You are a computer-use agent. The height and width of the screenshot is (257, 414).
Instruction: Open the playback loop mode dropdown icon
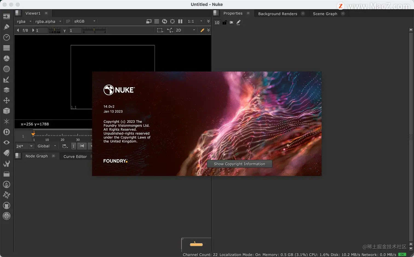65,146
